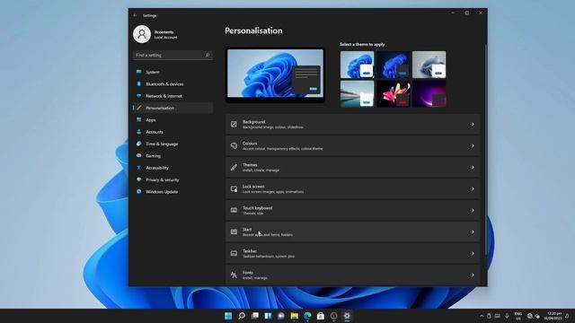
Task: Launch Microsoft Edge from taskbar
Action: pos(307,316)
